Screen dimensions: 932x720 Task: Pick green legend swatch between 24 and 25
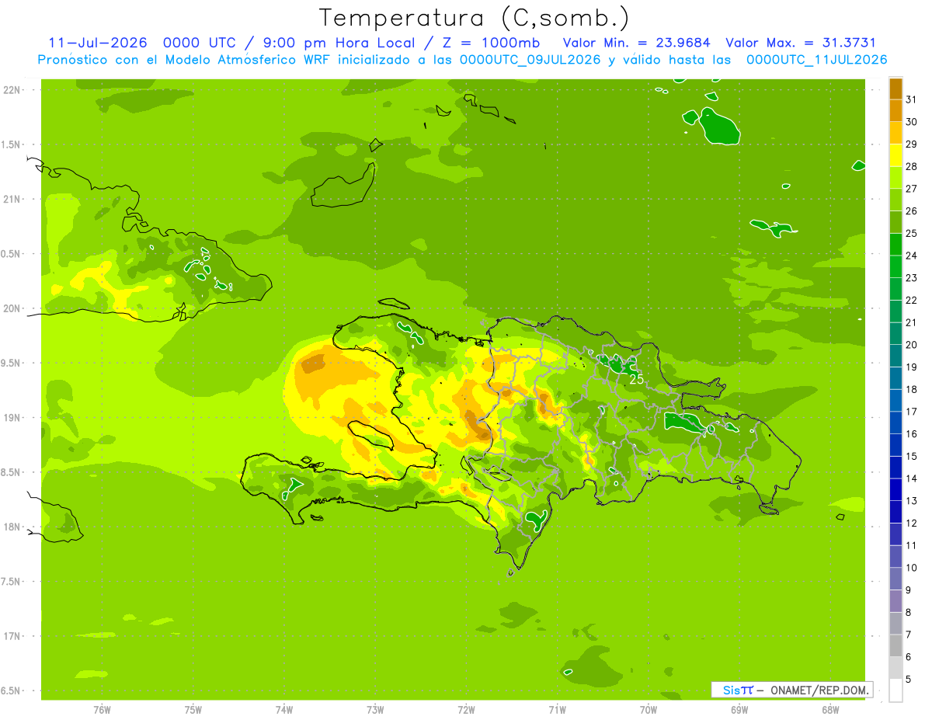coord(895,244)
